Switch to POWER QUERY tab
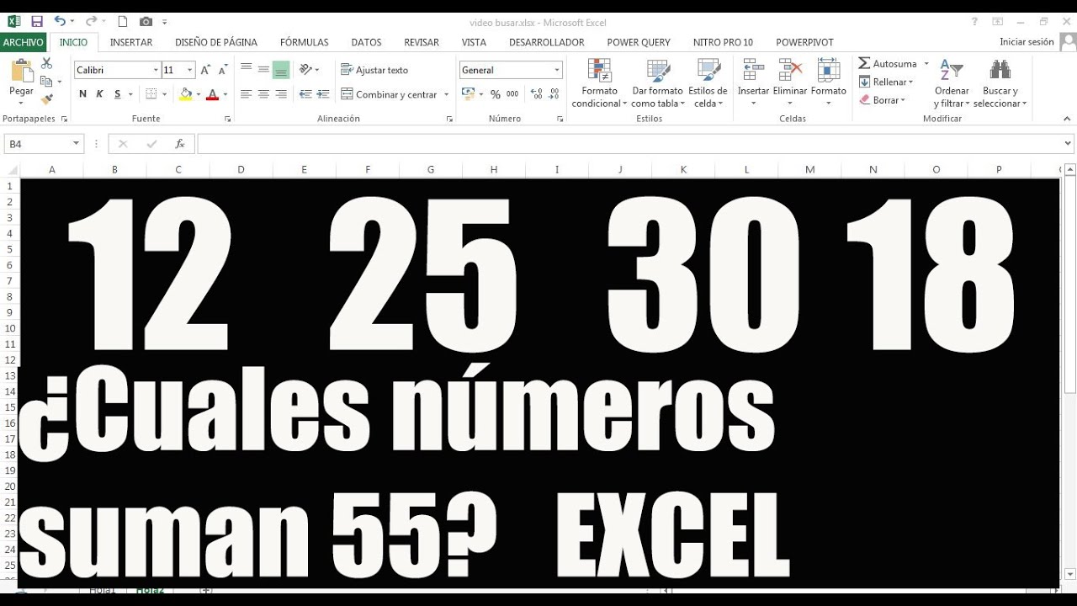Screen dimensions: 1077x606 639,42
